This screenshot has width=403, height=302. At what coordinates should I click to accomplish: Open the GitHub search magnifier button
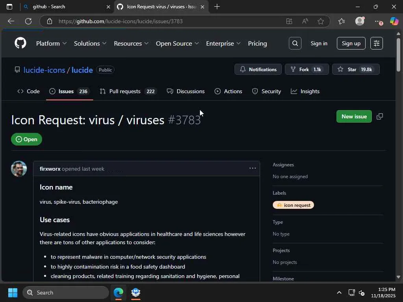(295, 43)
